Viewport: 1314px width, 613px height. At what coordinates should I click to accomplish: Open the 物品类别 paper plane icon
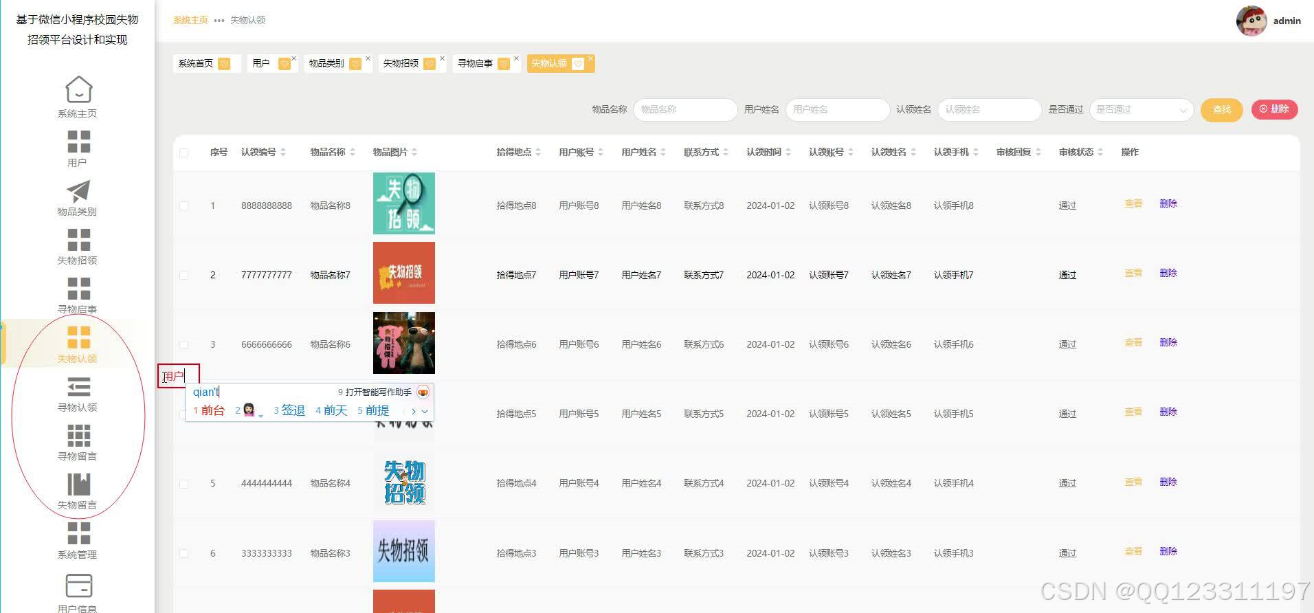coord(78,191)
